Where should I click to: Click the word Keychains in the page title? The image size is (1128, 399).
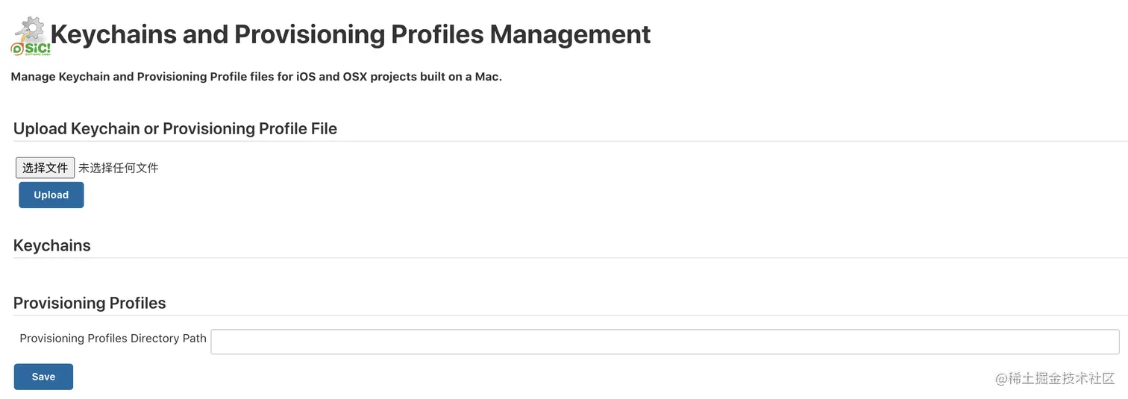(113, 34)
